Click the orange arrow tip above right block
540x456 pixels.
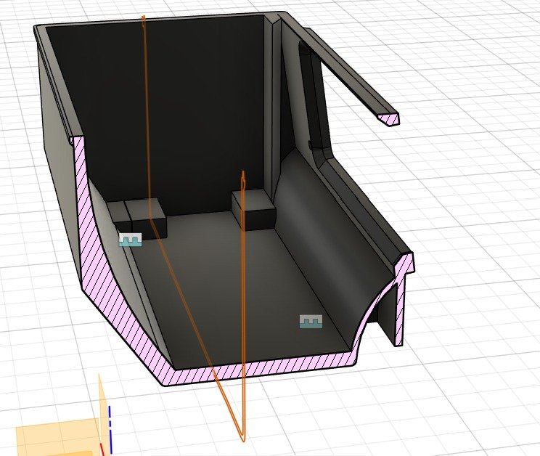pos(242,175)
